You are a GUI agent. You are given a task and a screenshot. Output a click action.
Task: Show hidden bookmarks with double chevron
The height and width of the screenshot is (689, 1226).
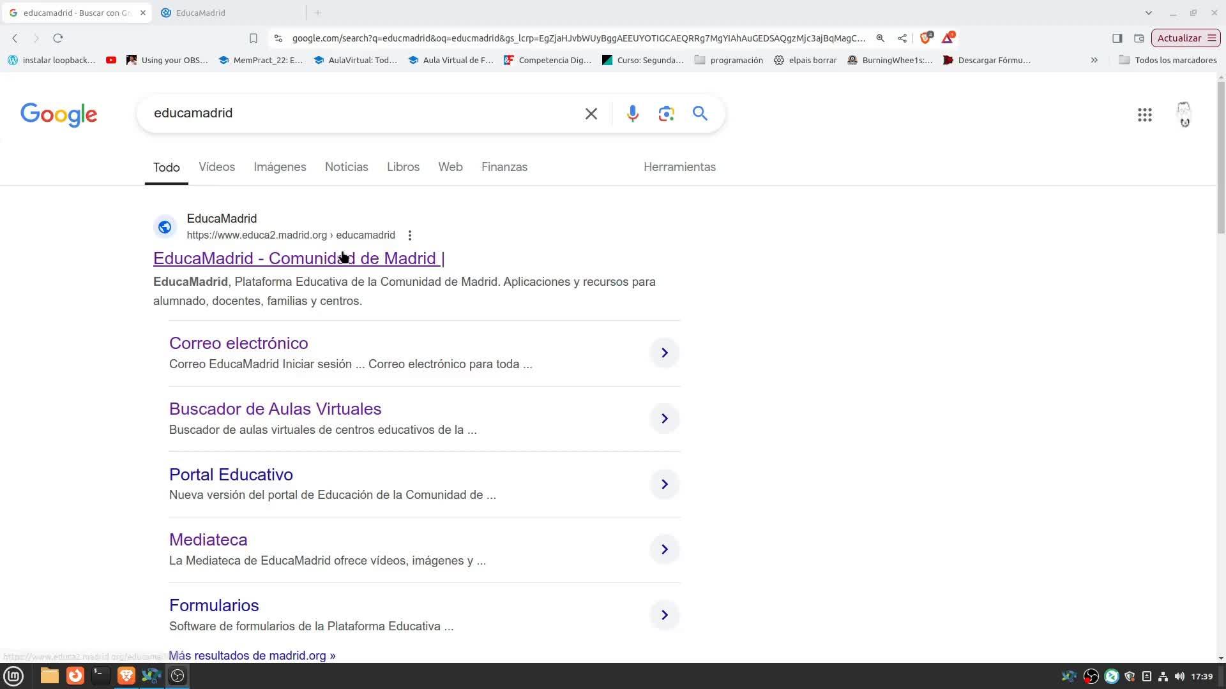[1094, 60]
